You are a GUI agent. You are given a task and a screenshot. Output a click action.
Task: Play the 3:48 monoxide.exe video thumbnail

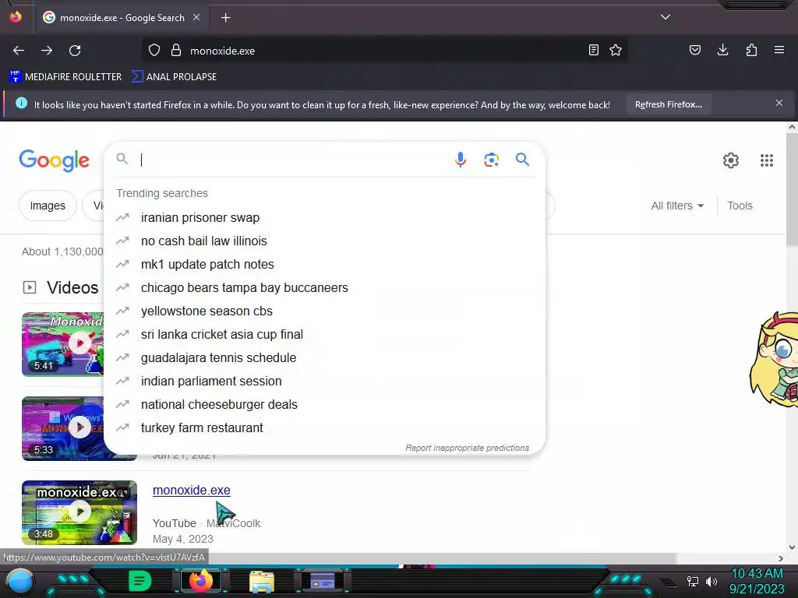click(79, 512)
